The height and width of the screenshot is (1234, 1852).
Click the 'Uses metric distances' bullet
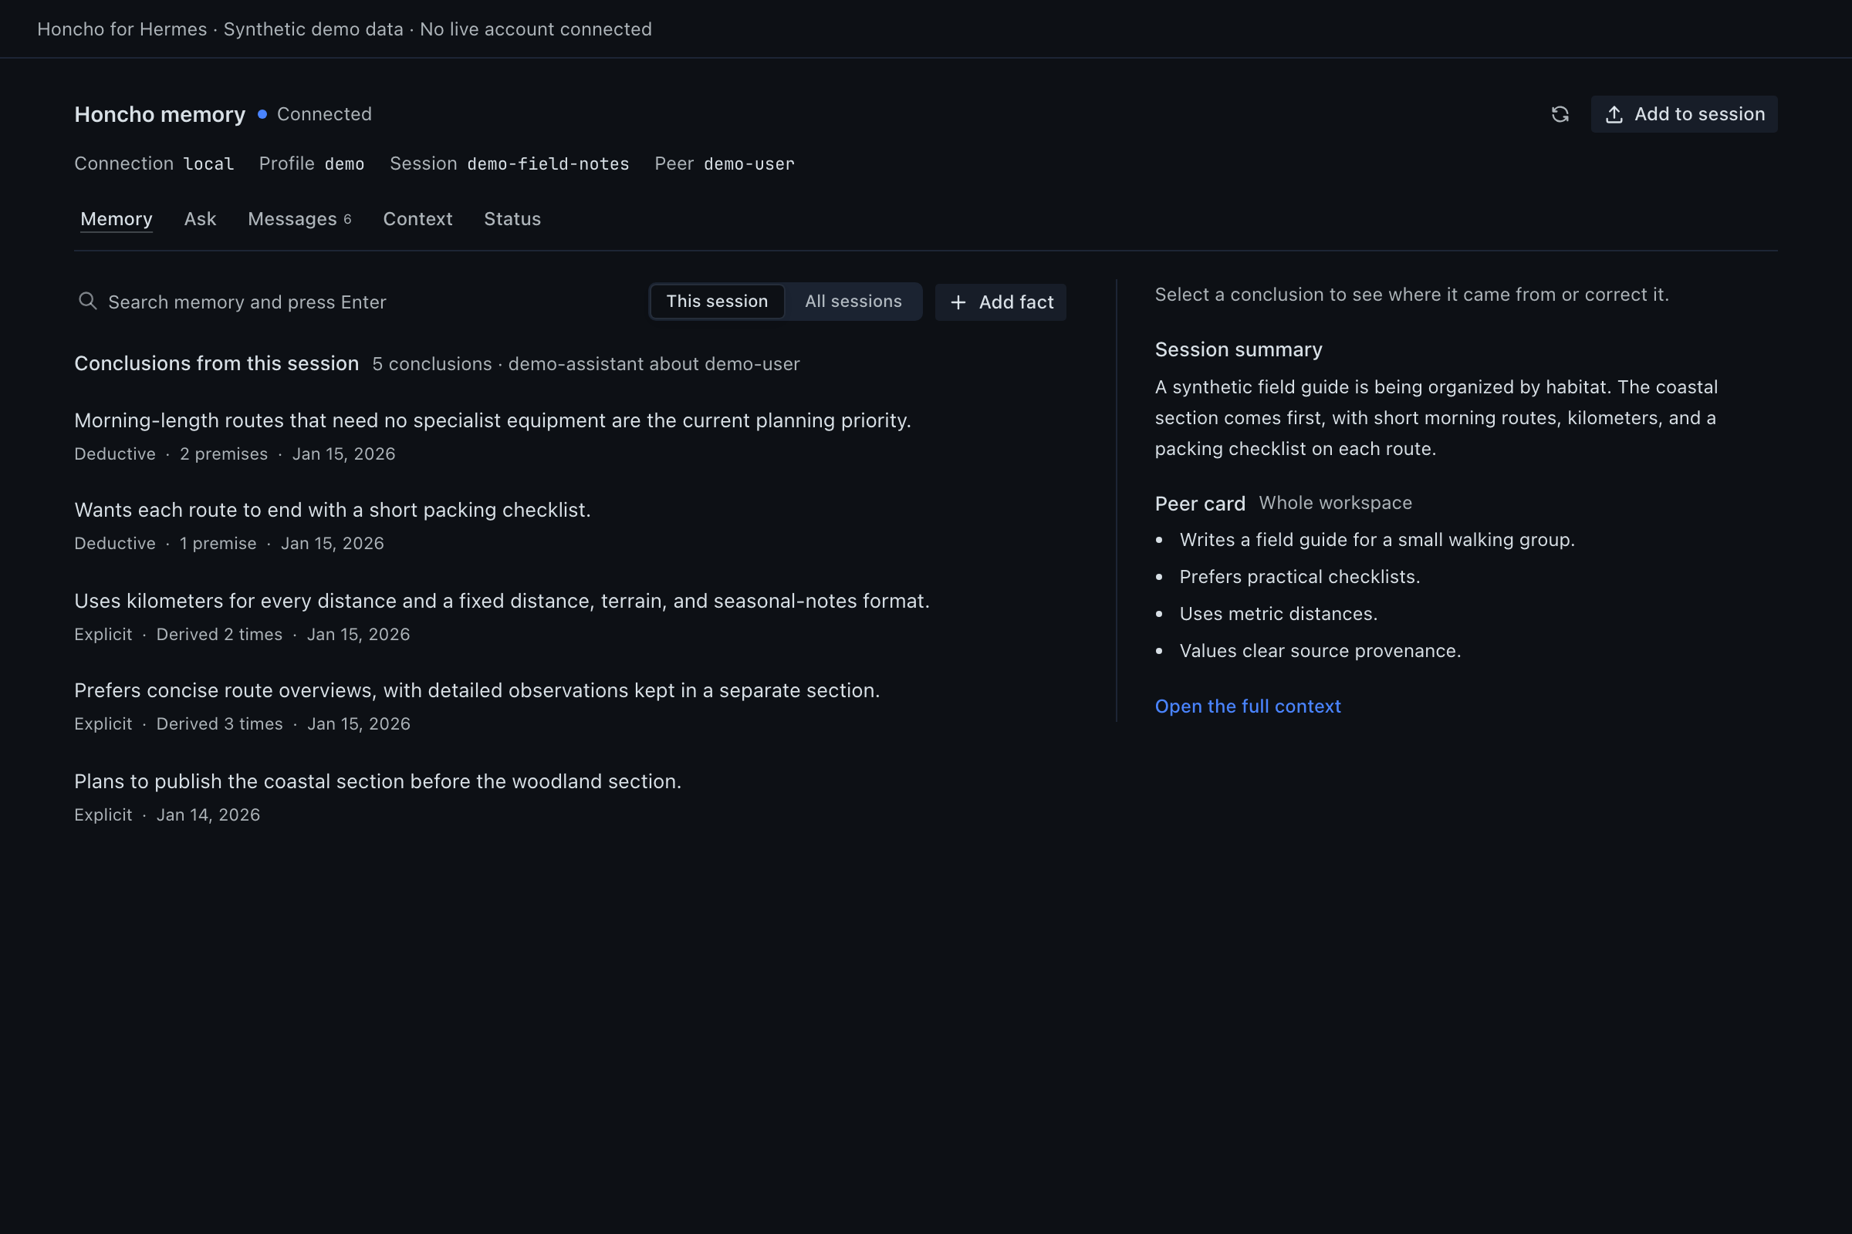pyautogui.click(x=1278, y=614)
